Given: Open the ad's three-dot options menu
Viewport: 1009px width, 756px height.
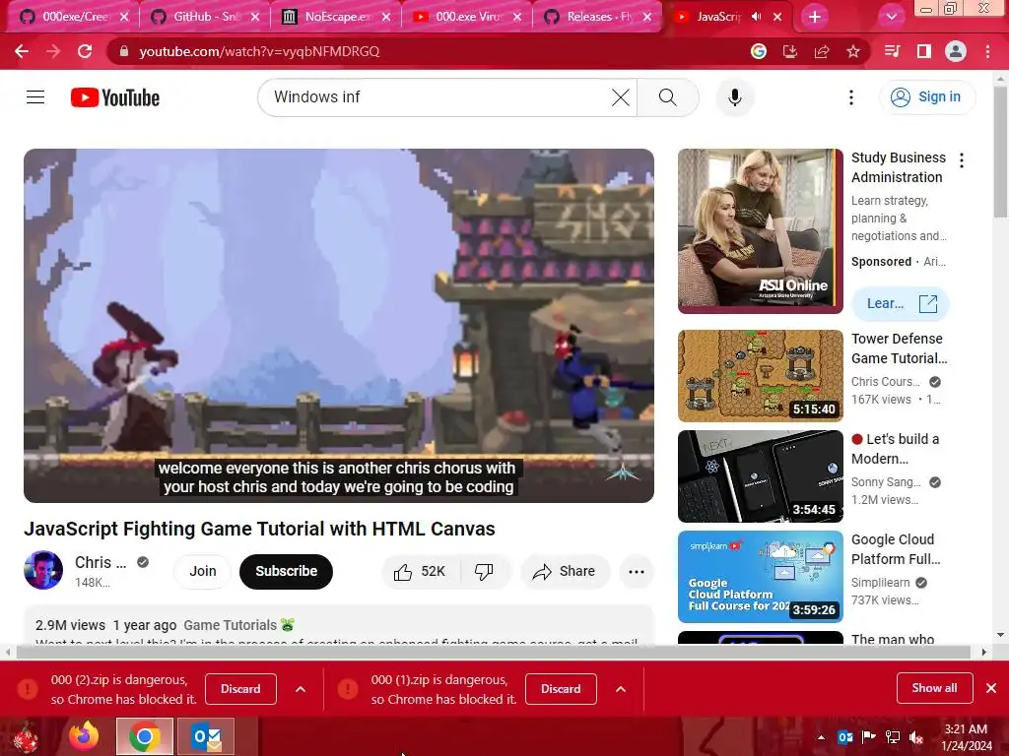Looking at the screenshot, I should point(962,160).
